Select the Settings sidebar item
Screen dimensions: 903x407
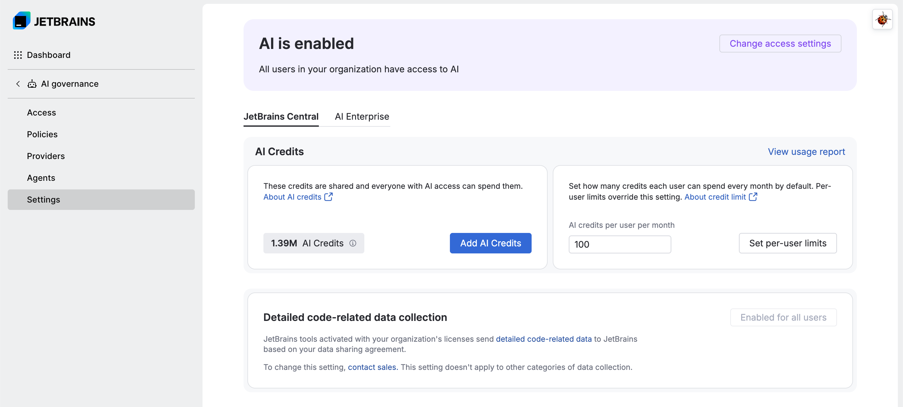point(101,199)
